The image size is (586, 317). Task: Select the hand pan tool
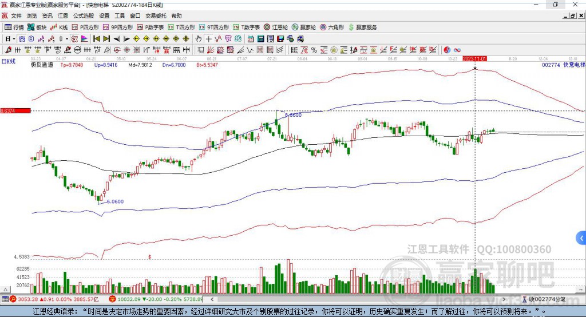(199, 39)
